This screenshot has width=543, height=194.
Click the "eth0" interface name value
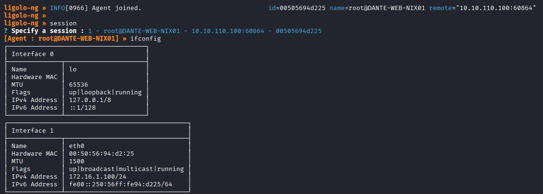[x=77, y=146]
